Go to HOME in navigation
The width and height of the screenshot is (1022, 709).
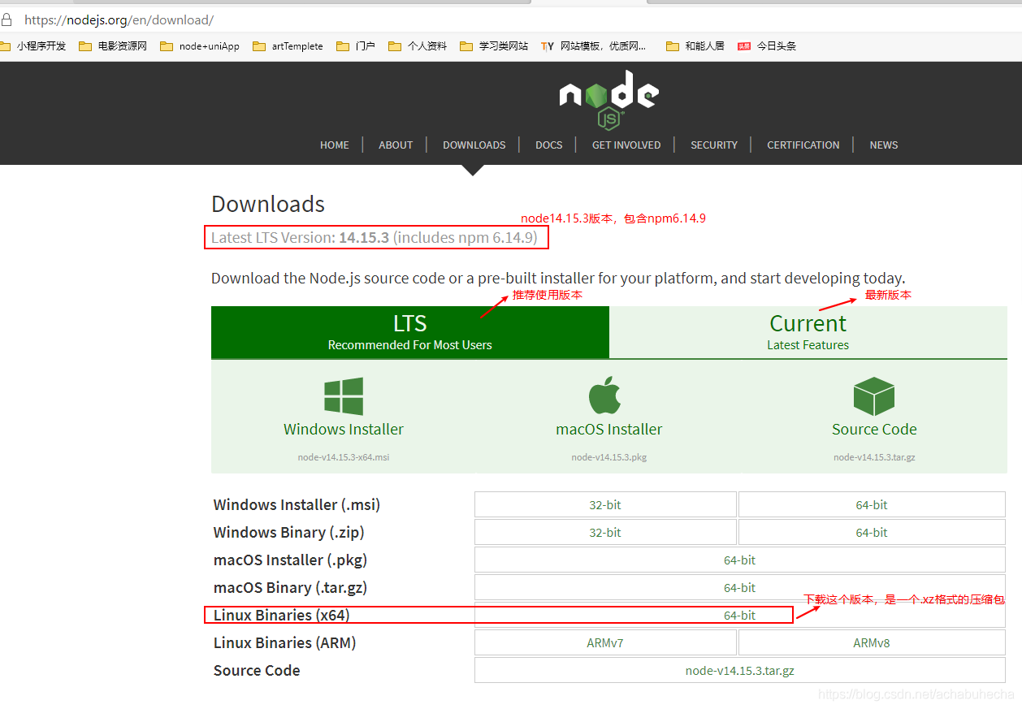(335, 145)
